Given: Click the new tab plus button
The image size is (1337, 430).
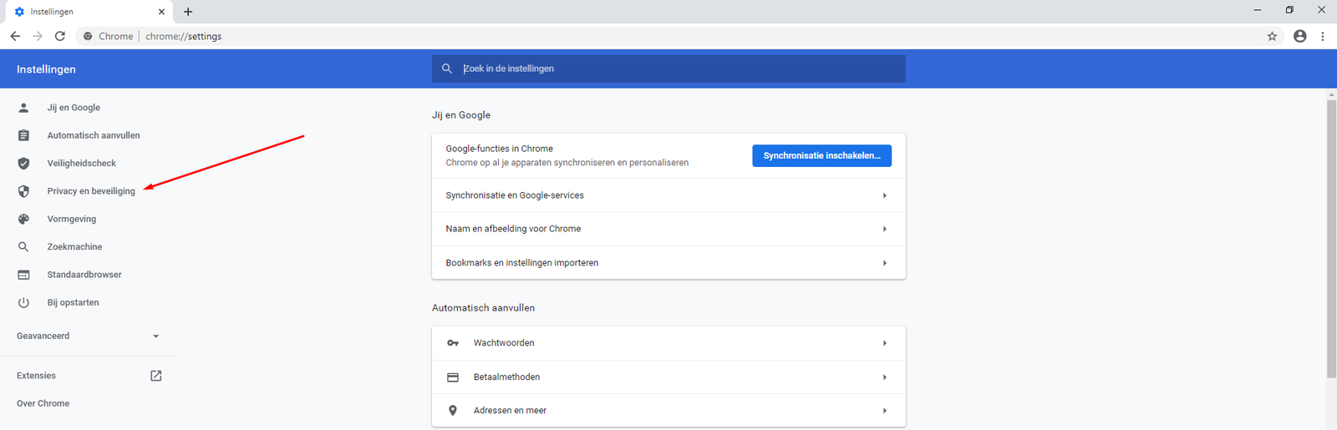Looking at the screenshot, I should click(x=188, y=12).
